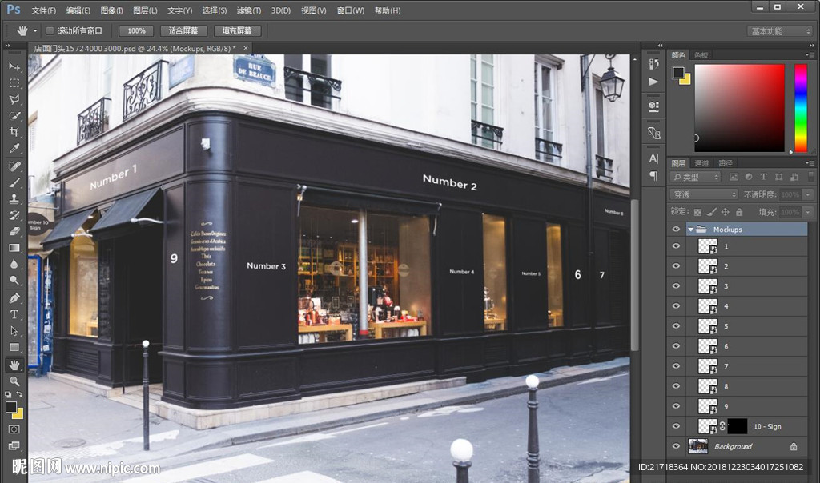Image resolution: width=820 pixels, height=483 pixels.
Task: Close the open document tab
Action: point(246,48)
